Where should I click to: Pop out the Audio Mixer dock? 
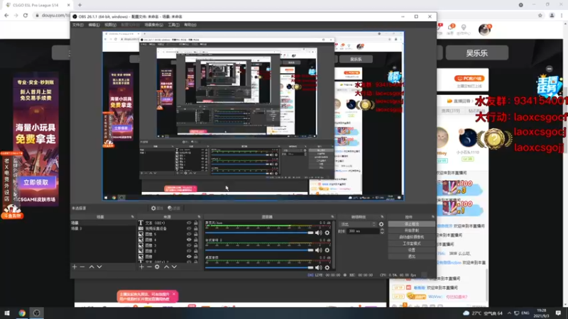pos(332,217)
